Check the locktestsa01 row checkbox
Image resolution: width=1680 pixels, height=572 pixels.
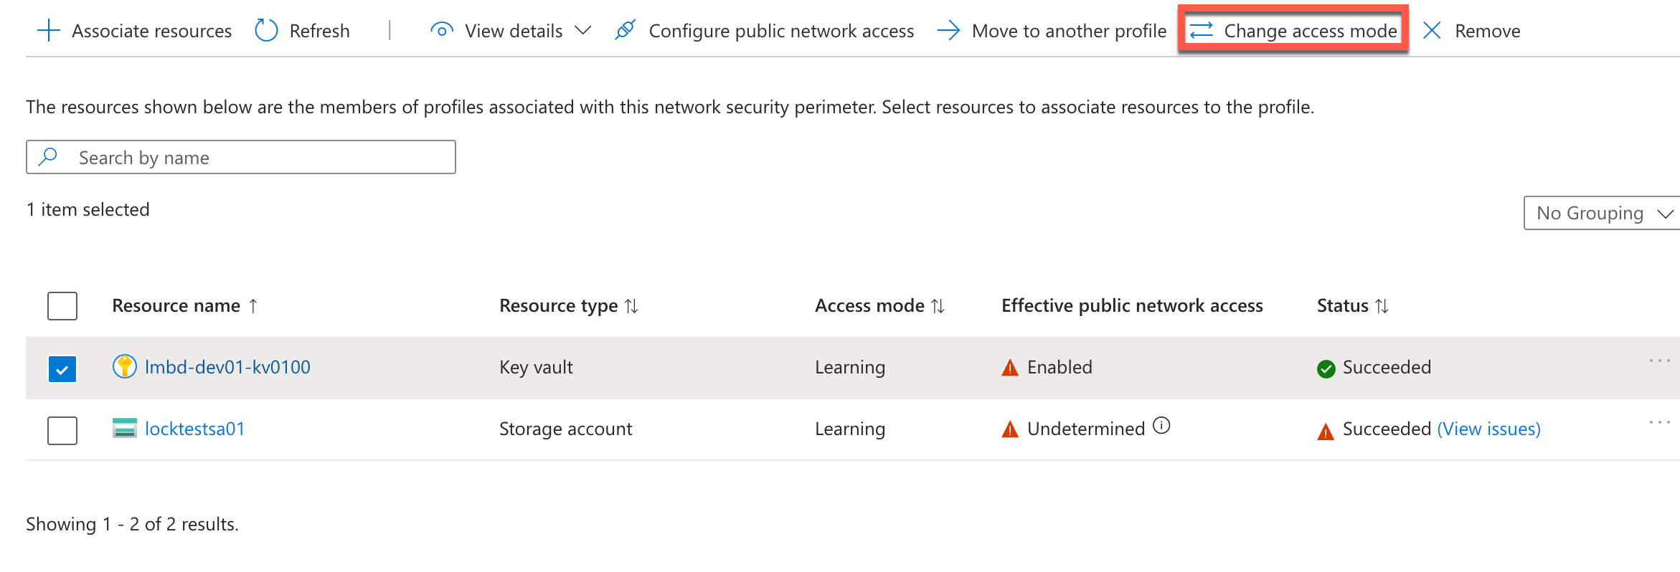(x=62, y=430)
